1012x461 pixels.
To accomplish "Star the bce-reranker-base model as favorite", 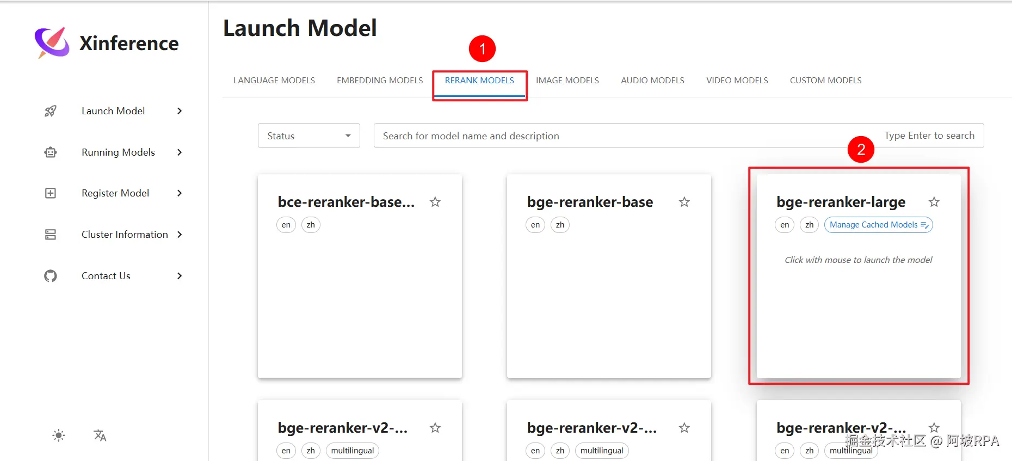I will pos(435,202).
